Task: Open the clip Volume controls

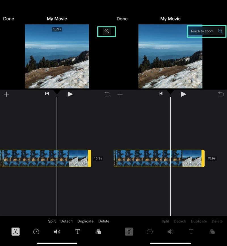Action: (57, 231)
